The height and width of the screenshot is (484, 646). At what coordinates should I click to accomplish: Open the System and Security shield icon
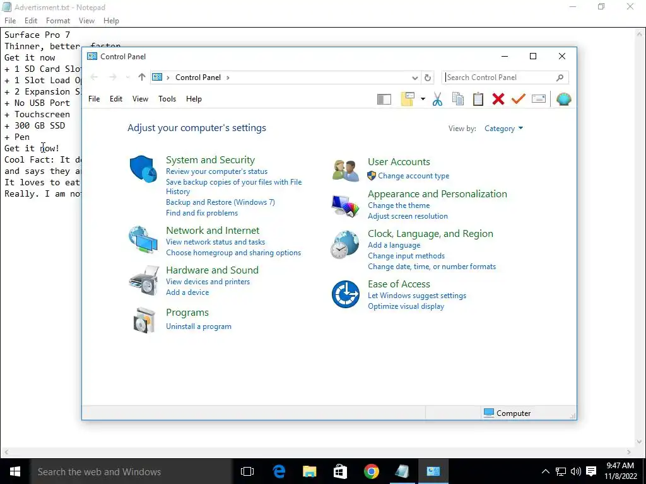tap(143, 168)
